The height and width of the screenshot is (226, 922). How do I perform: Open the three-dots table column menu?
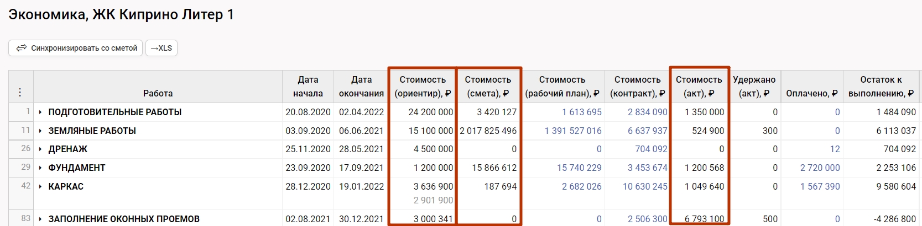pyautogui.click(x=20, y=92)
